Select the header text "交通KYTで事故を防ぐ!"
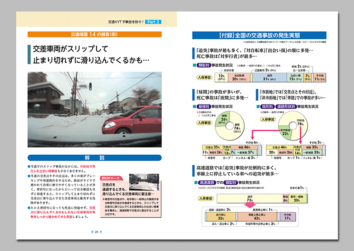Screen dimensions: 354x251 coord(126,22)
